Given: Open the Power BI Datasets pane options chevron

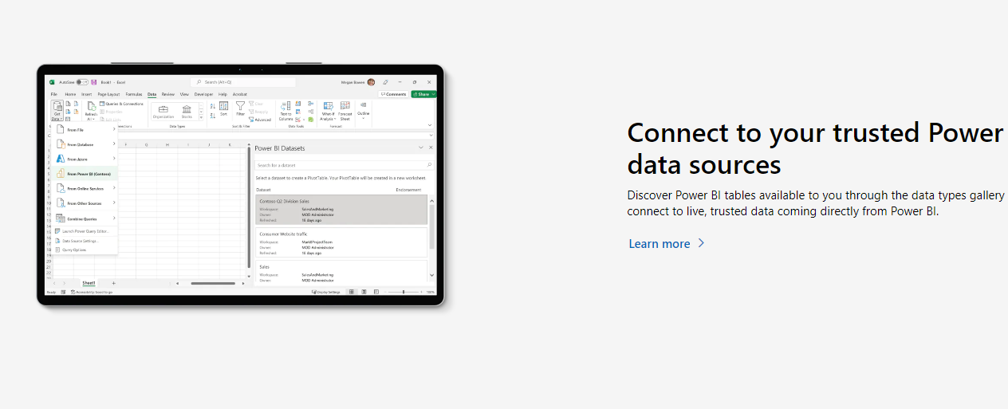Looking at the screenshot, I should [x=420, y=147].
